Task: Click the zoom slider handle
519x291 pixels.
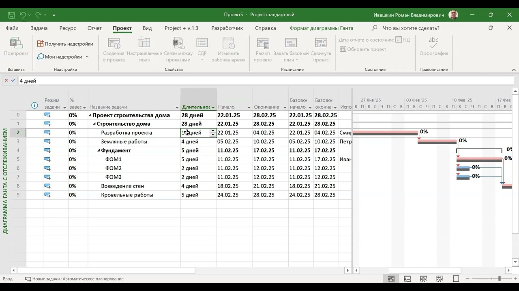Action: [x=499, y=279]
